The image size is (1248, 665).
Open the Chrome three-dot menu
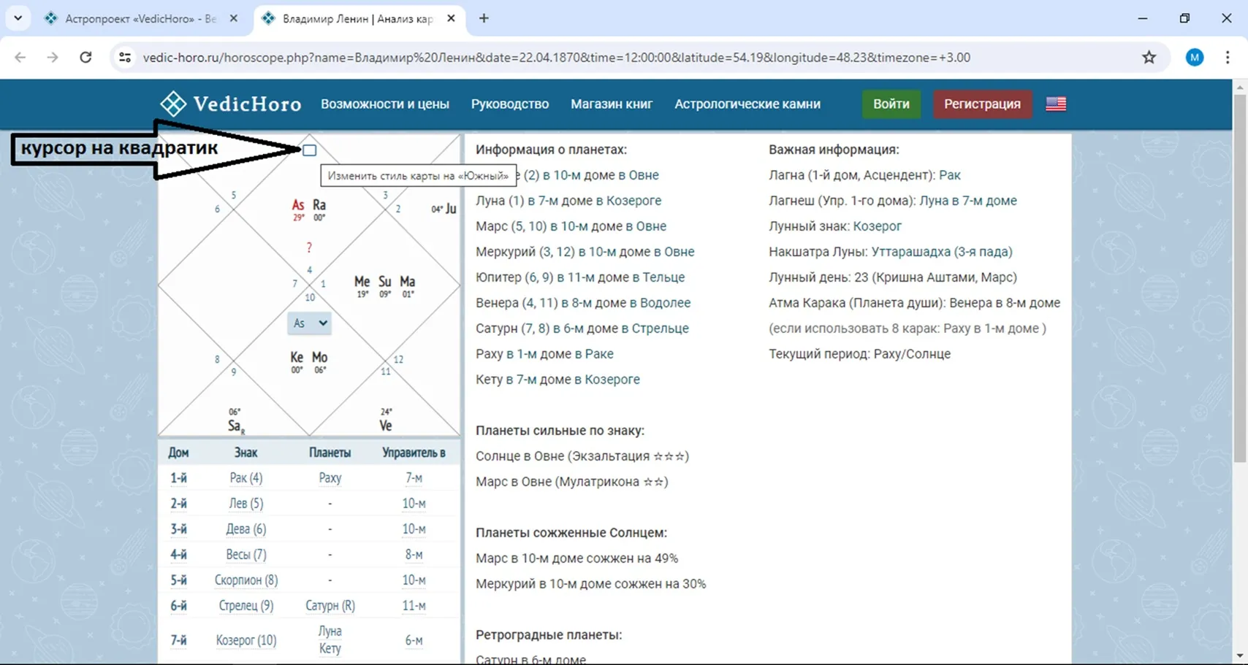(x=1227, y=58)
